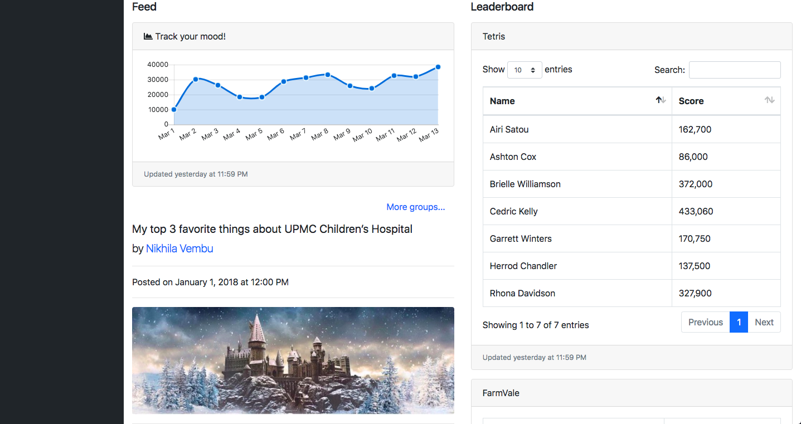Viewport: 801px width, 424px height.
Task: Click the Track your mood! title text
Action: [190, 36]
